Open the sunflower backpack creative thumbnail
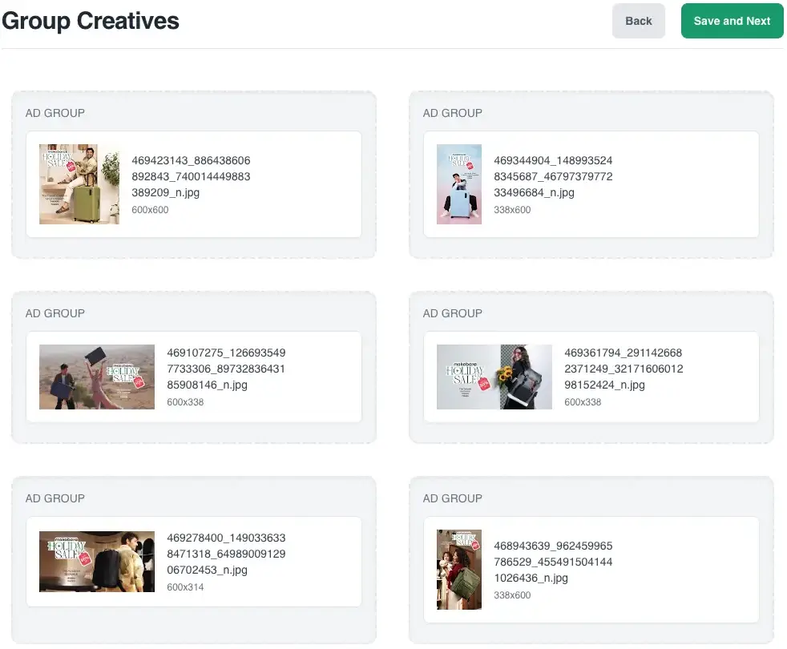This screenshot has width=787, height=649. [494, 377]
